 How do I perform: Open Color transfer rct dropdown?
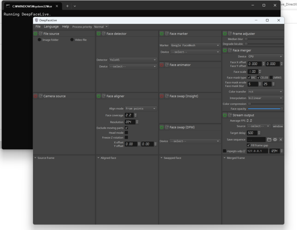265,91
